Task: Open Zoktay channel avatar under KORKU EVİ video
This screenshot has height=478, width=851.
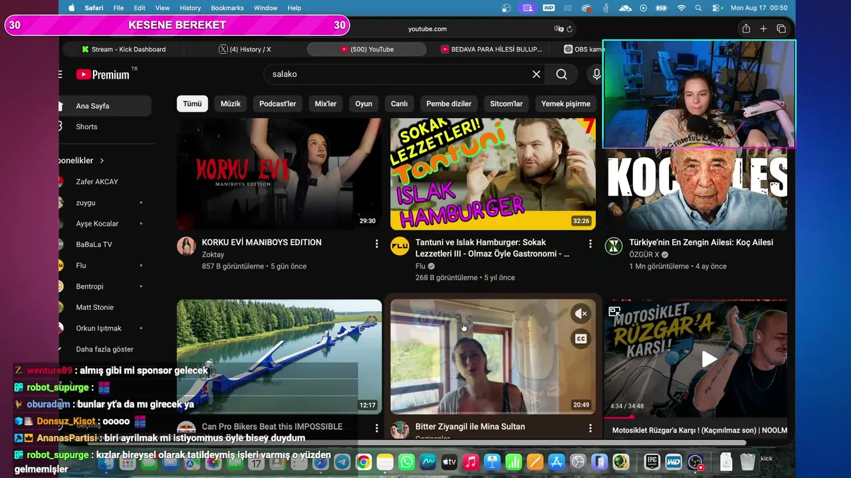Action: (x=186, y=246)
